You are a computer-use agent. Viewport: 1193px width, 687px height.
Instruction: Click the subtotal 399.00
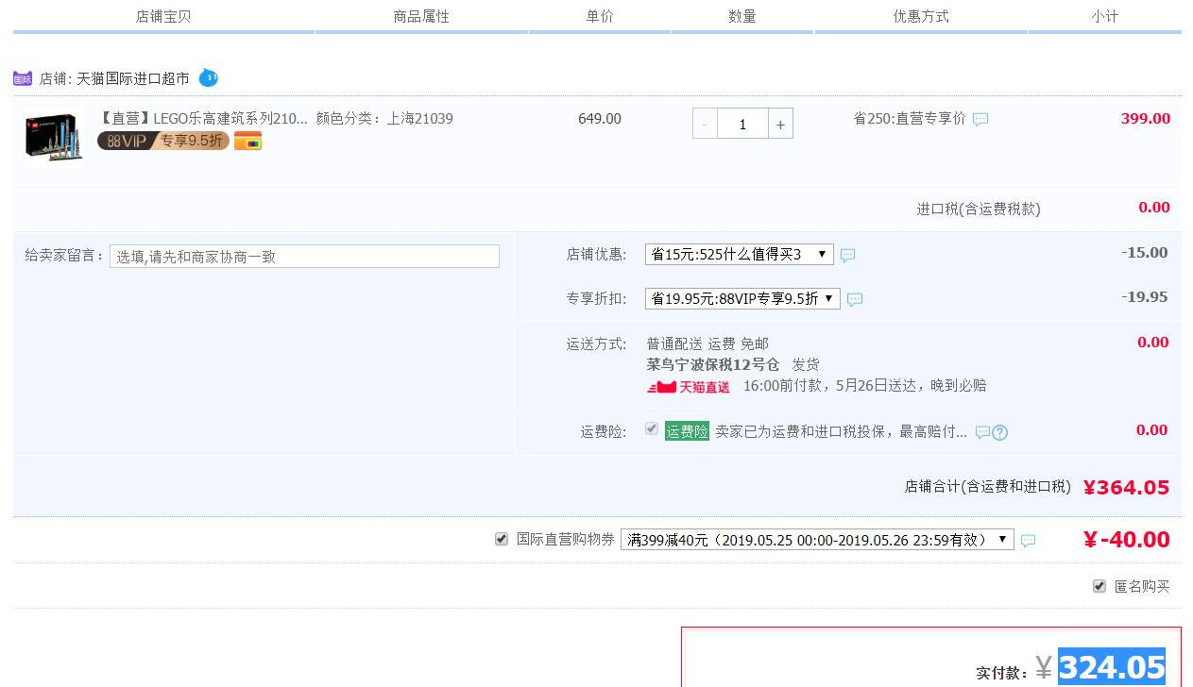pyautogui.click(x=1146, y=118)
